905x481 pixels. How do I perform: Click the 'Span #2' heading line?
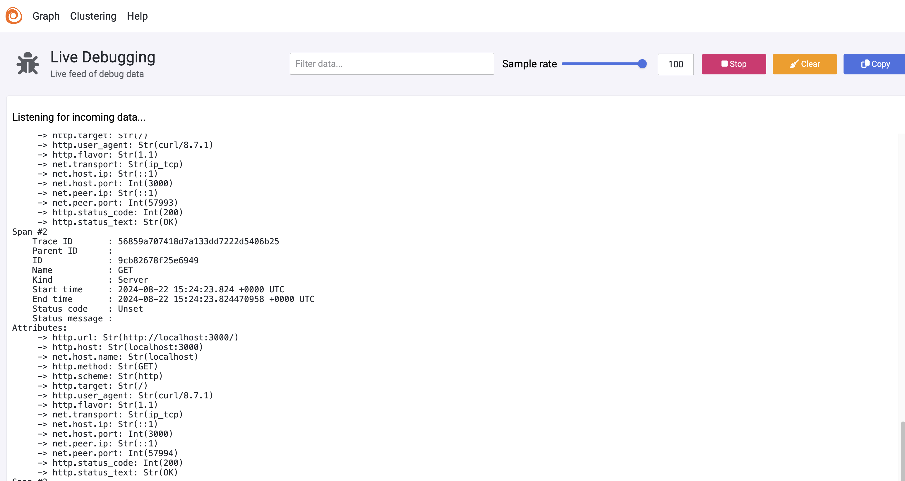click(30, 232)
